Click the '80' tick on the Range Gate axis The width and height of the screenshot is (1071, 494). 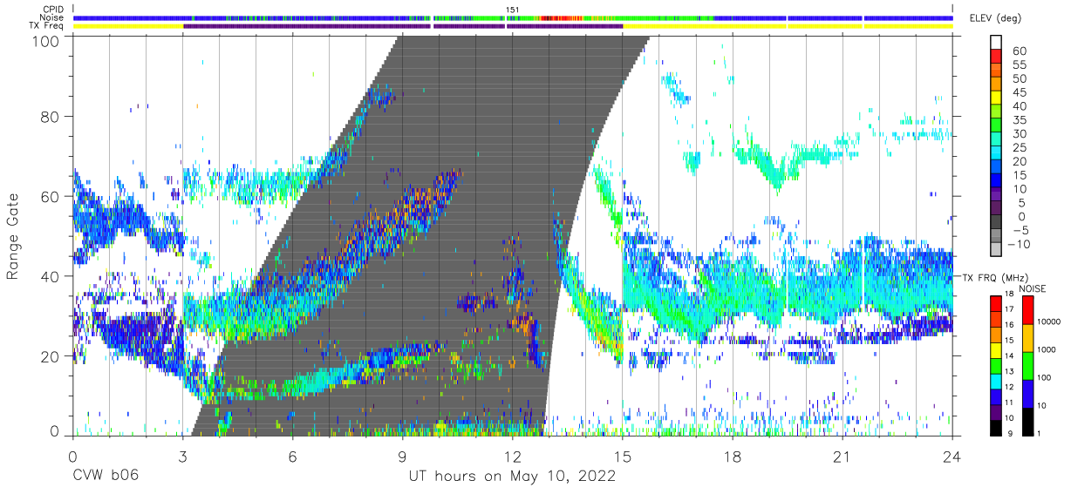point(51,117)
